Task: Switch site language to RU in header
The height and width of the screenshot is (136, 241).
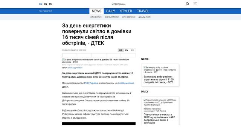Action: point(50,4)
